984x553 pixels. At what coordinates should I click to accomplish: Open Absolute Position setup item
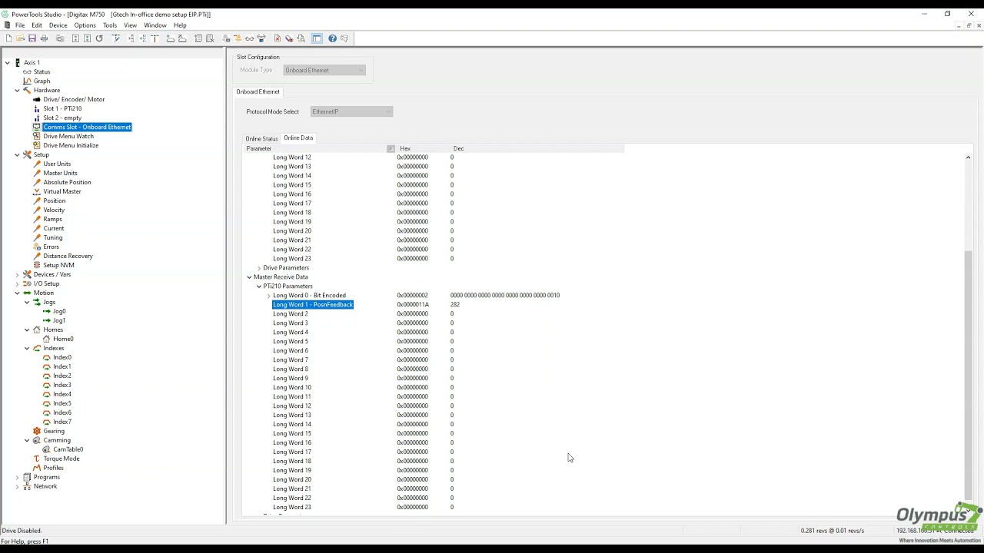point(67,183)
